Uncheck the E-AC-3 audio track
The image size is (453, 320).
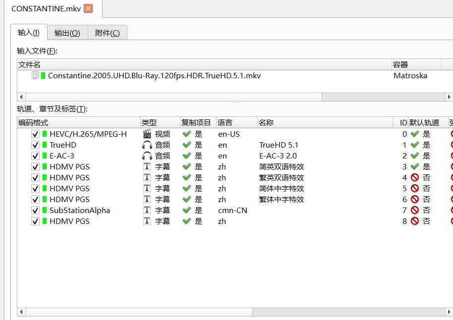35,156
